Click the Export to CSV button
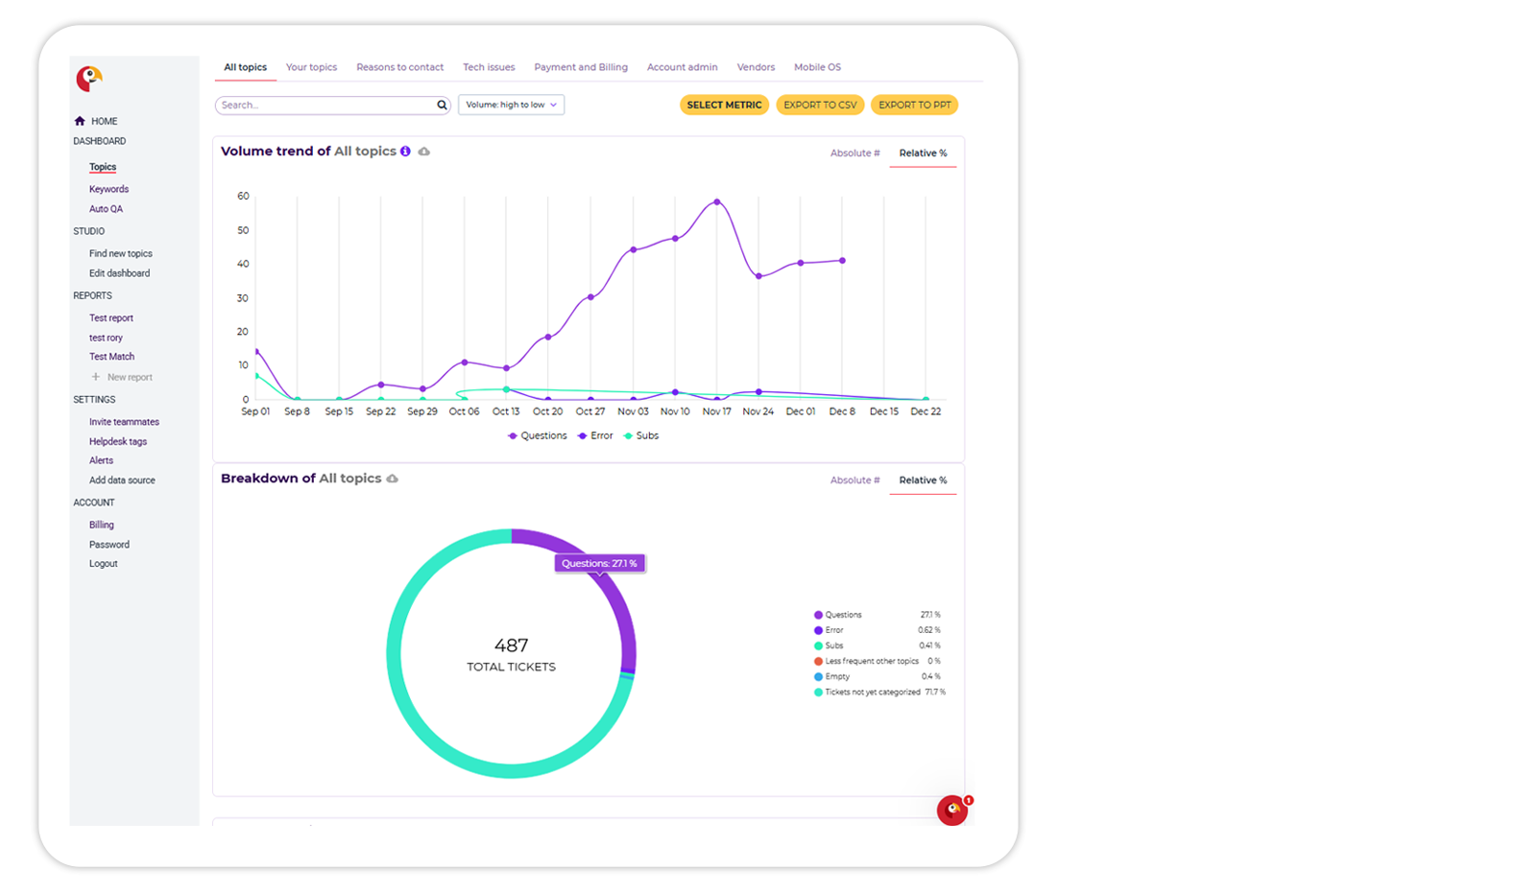 [820, 105]
